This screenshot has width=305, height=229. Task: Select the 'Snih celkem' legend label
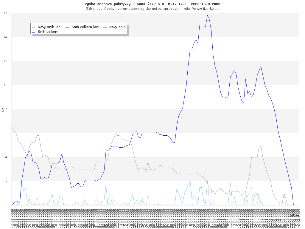tap(48, 32)
